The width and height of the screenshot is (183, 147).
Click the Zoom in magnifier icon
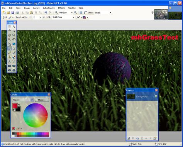click(x=75, y=13)
